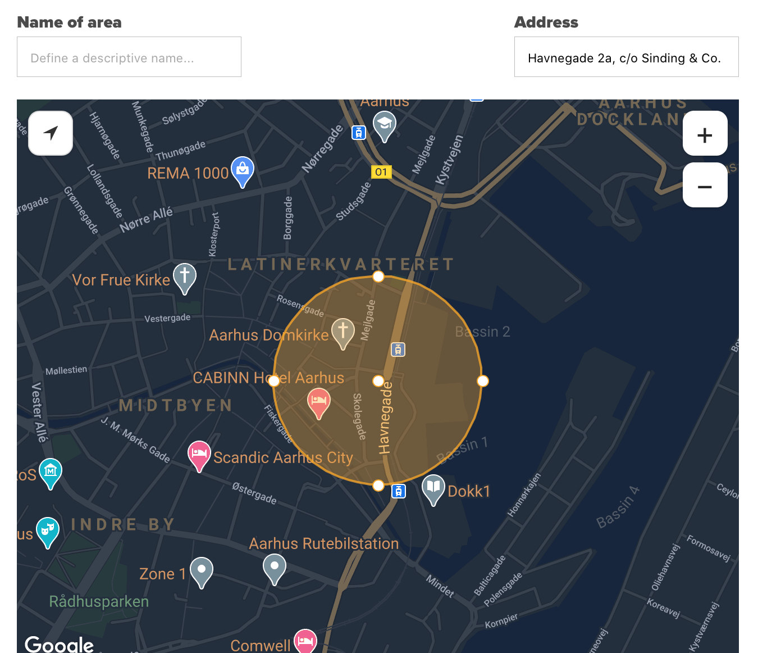
Task: Click the Aarhus Rutebilstation location pin
Action: [275, 568]
